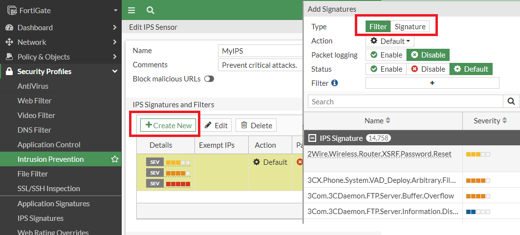Click the gear icon in Action cell
Viewport: 520px width, 235px height.
257,162
